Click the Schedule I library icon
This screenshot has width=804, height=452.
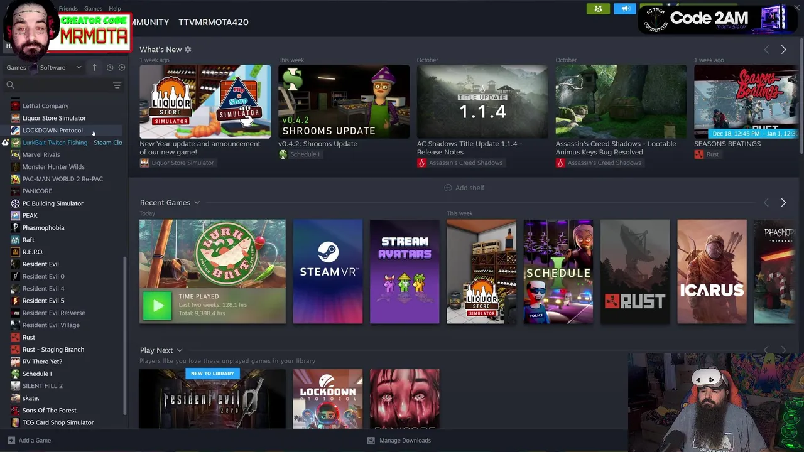coord(16,374)
